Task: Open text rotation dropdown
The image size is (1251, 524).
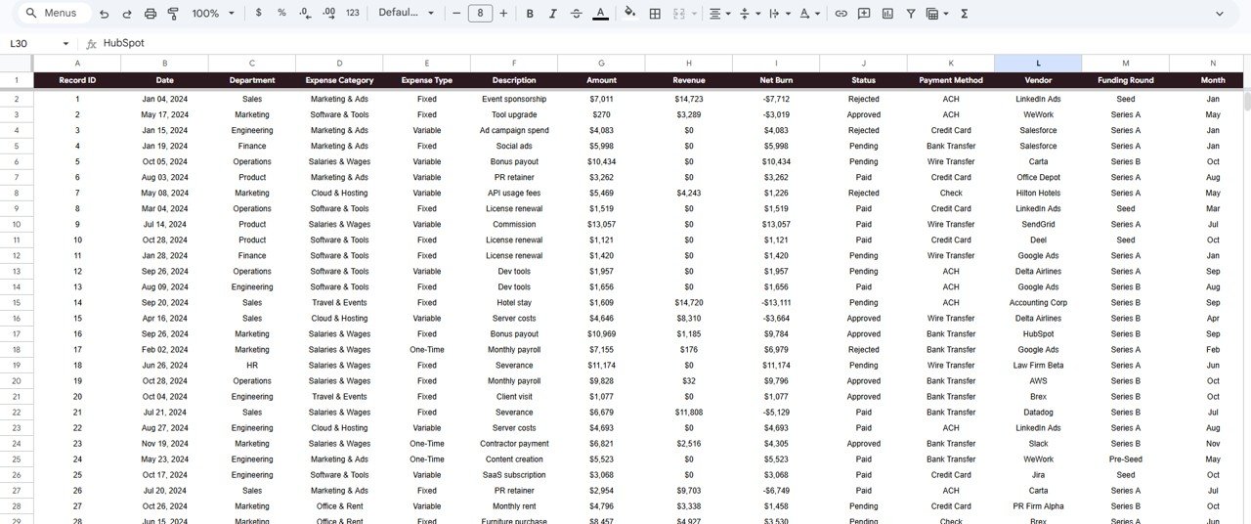Action: pos(809,14)
